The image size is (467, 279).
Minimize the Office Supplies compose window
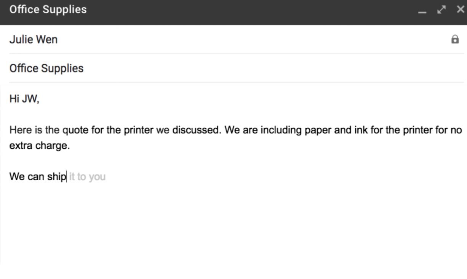pos(422,10)
